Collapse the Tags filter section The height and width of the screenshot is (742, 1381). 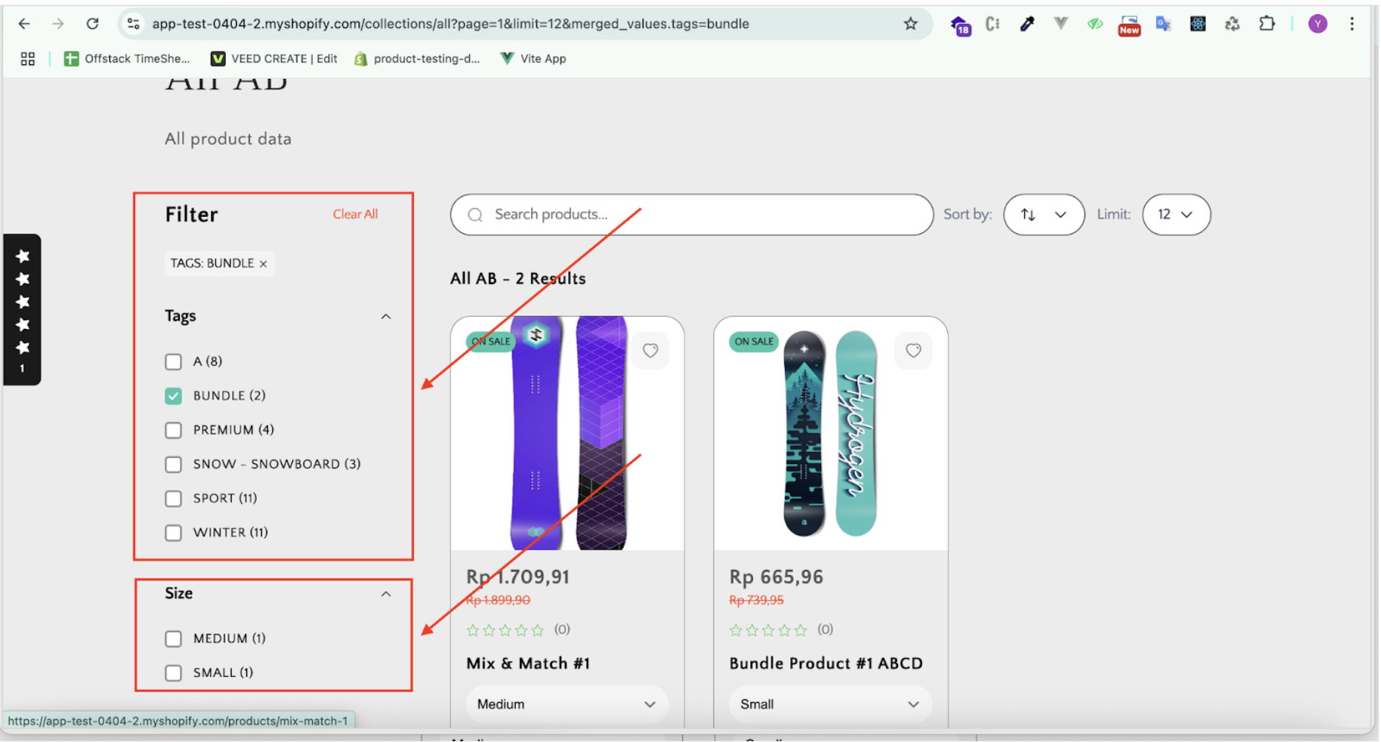pyautogui.click(x=385, y=316)
